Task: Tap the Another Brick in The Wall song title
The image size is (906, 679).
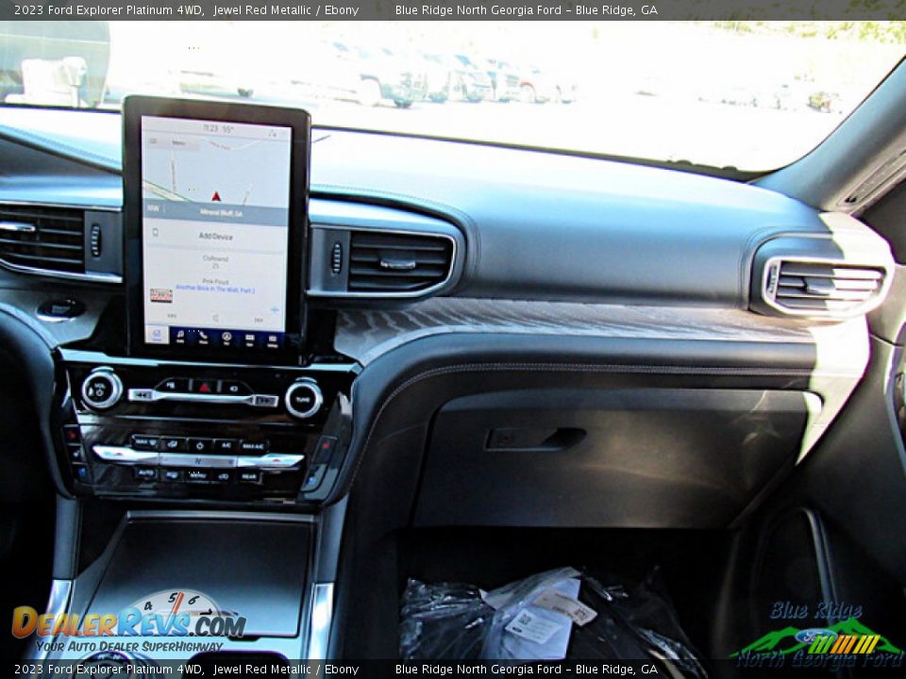Action: click(x=215, y=289)
